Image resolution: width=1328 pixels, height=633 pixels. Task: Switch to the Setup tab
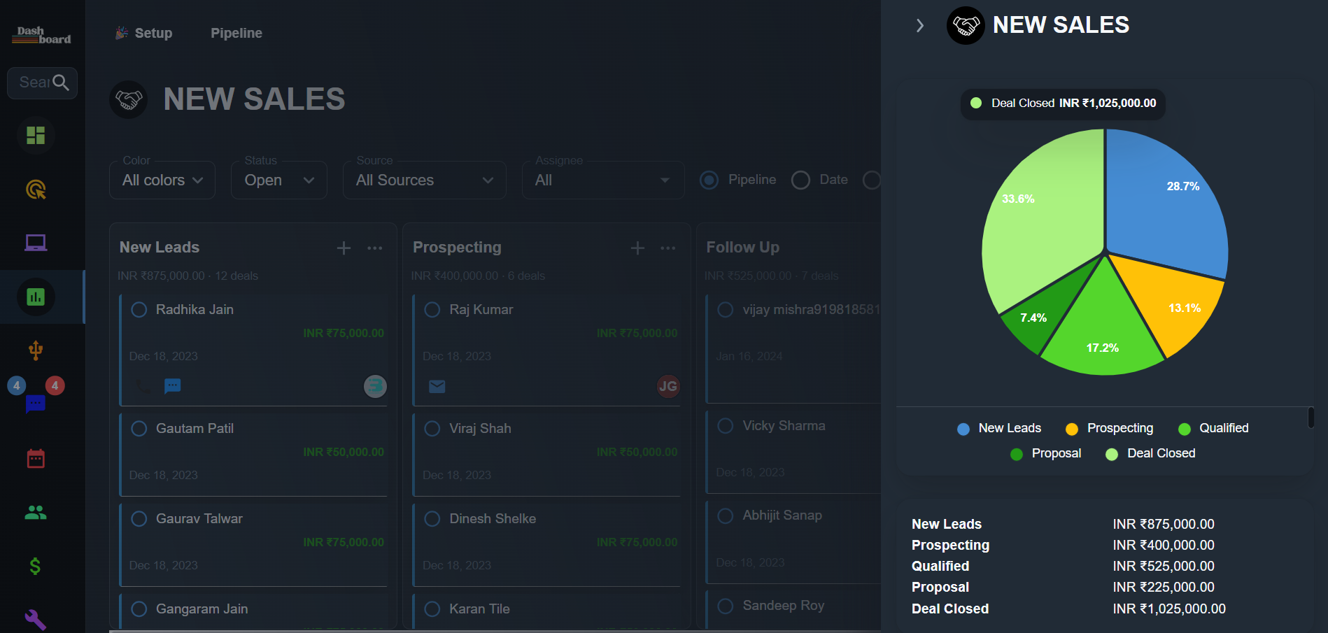click(144, 33)
